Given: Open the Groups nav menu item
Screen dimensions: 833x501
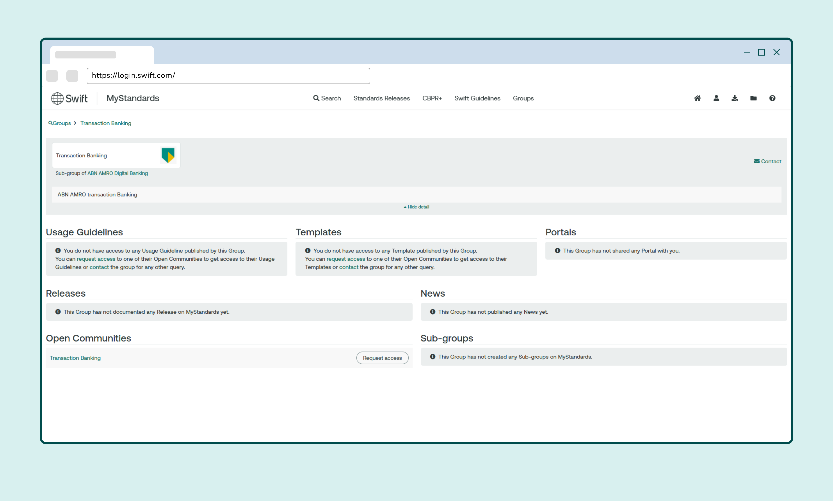Looking at the screenshot, I should click(523, 98).
